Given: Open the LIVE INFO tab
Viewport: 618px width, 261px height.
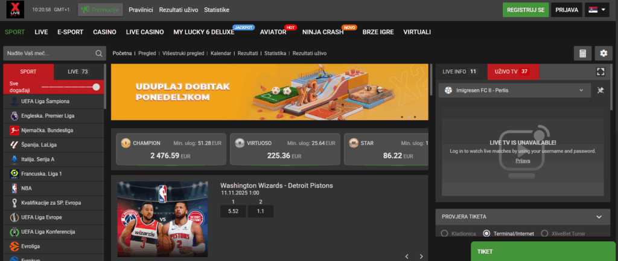Looking at the screenshot, I should tap(460, 71).
